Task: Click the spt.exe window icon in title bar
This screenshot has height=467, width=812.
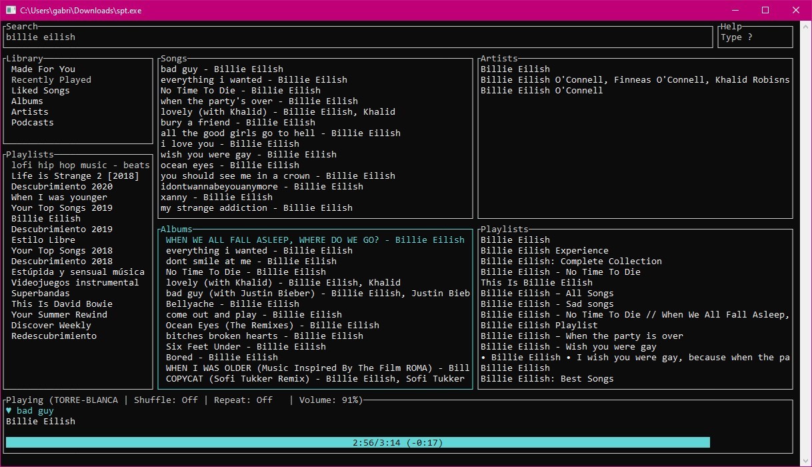Action: point(11,10)
